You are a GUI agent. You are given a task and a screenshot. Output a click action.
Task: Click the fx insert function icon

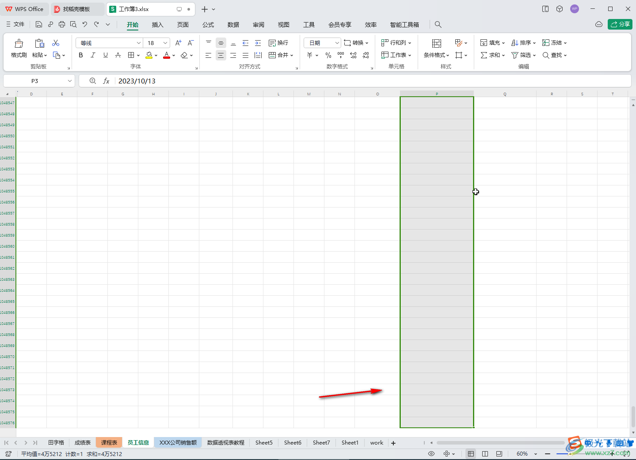pyautogui.click(x=106, y=81)
